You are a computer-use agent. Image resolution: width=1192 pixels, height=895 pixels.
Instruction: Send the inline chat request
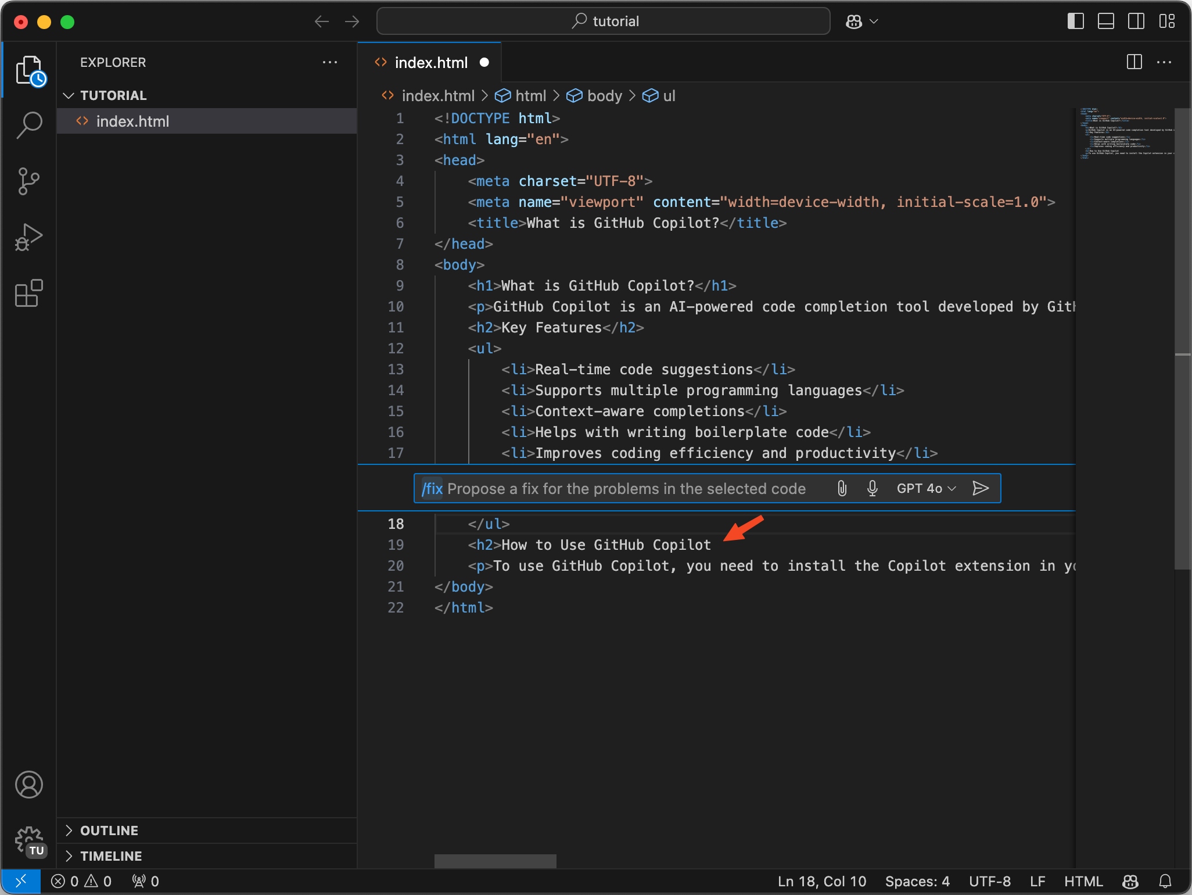(980, 488)
